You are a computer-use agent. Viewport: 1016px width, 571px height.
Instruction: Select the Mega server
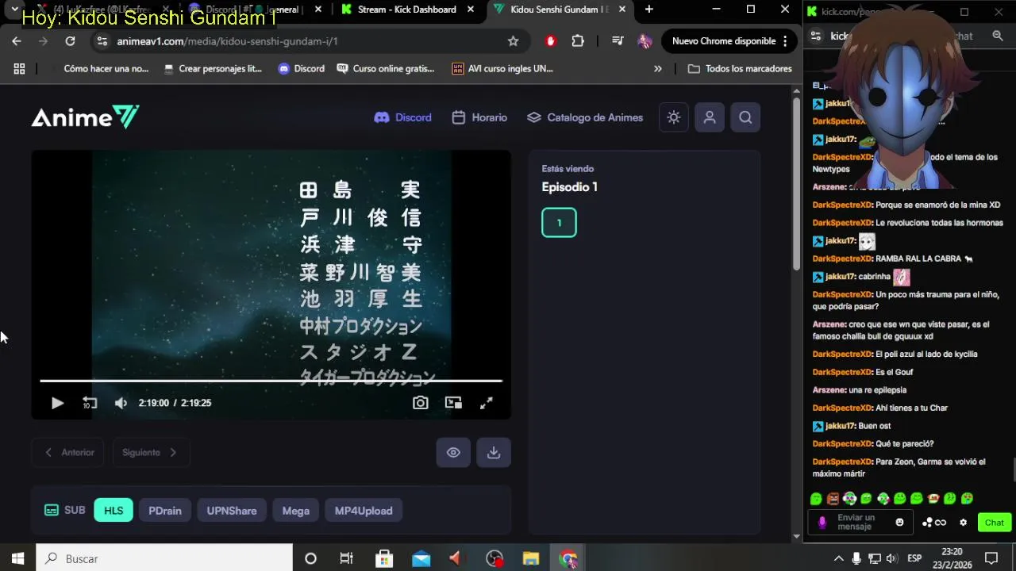pos(296,511)
